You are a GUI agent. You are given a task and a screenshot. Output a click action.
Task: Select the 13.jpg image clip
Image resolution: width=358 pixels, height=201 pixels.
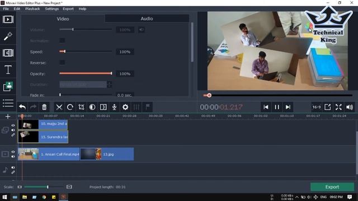(107, 154)
